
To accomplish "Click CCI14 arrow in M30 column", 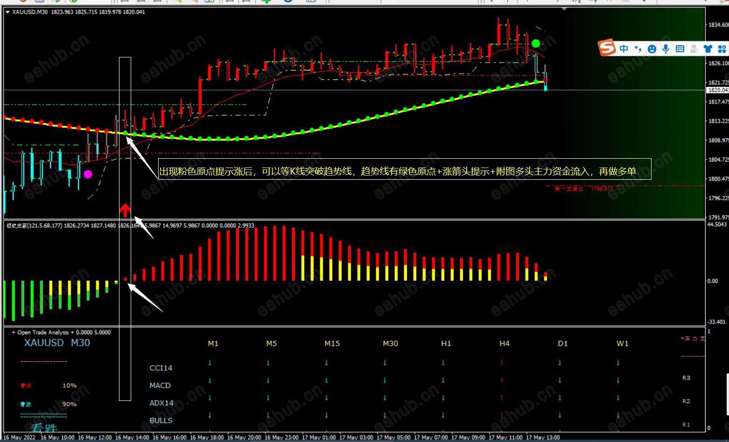I will click(x=385, y=363).
